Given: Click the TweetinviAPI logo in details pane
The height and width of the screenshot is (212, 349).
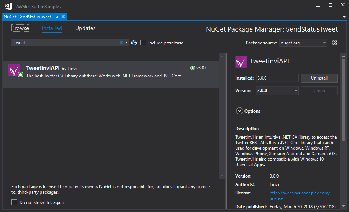Looking at the screenshot, I should [241, 62].
